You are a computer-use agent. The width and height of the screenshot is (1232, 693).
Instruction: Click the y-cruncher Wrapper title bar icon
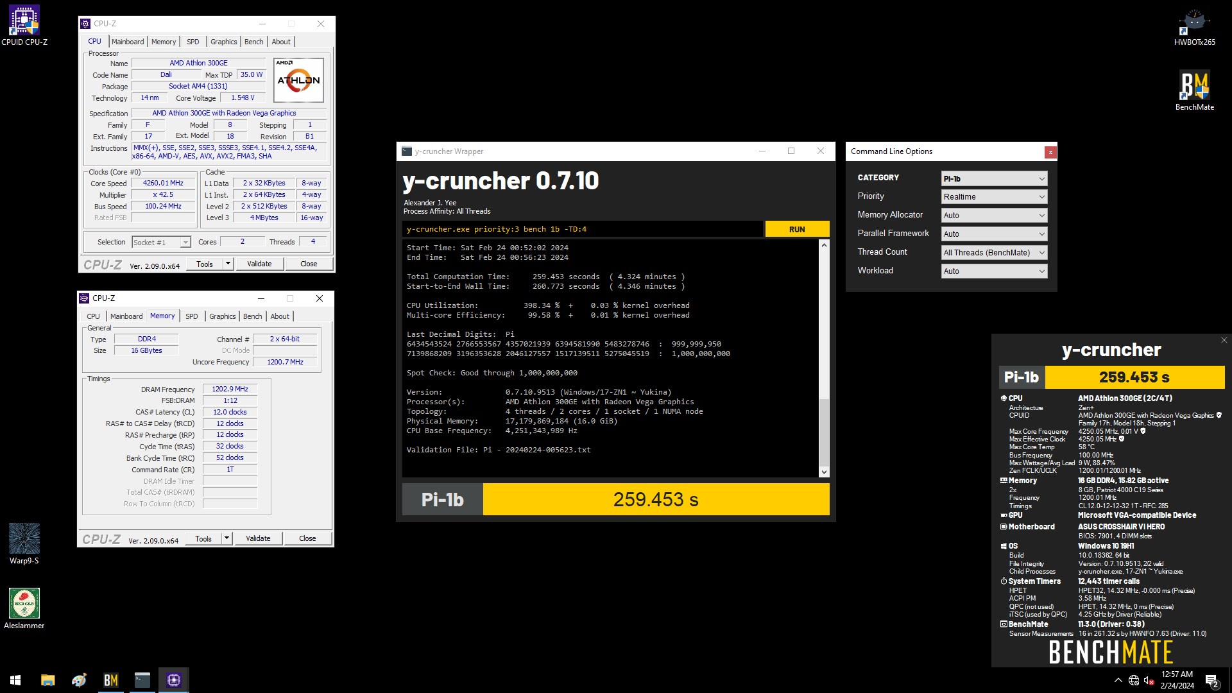click(406, 151)
